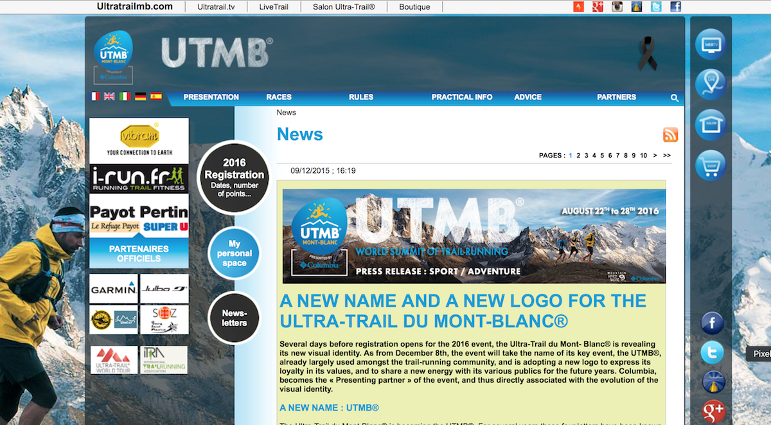771x425 pixels.
Task: Launch the WebTV round sidebar icon
Action: pyautogui.click(x=711, y=44)
